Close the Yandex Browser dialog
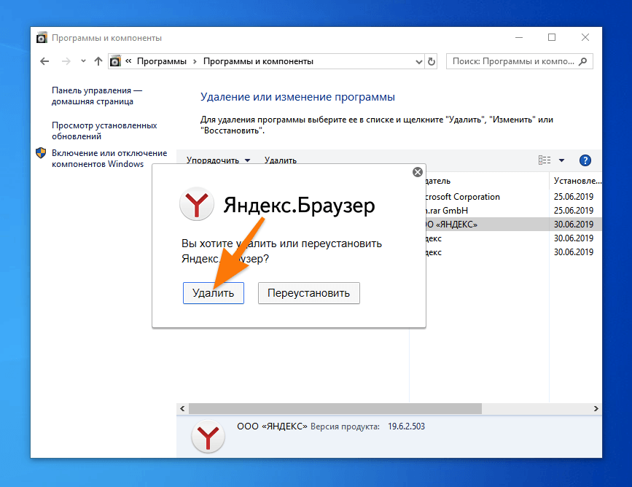The width and height of the screenshot is (632, 487). (x=418, y=172)
